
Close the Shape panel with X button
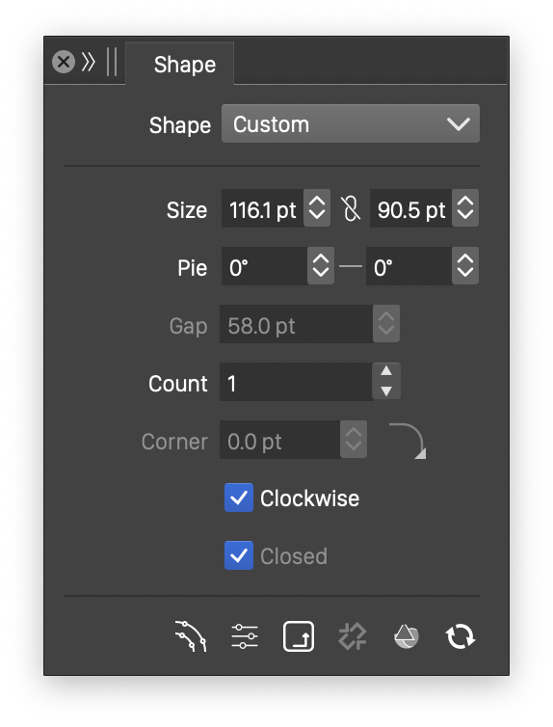tap(64, 62)
